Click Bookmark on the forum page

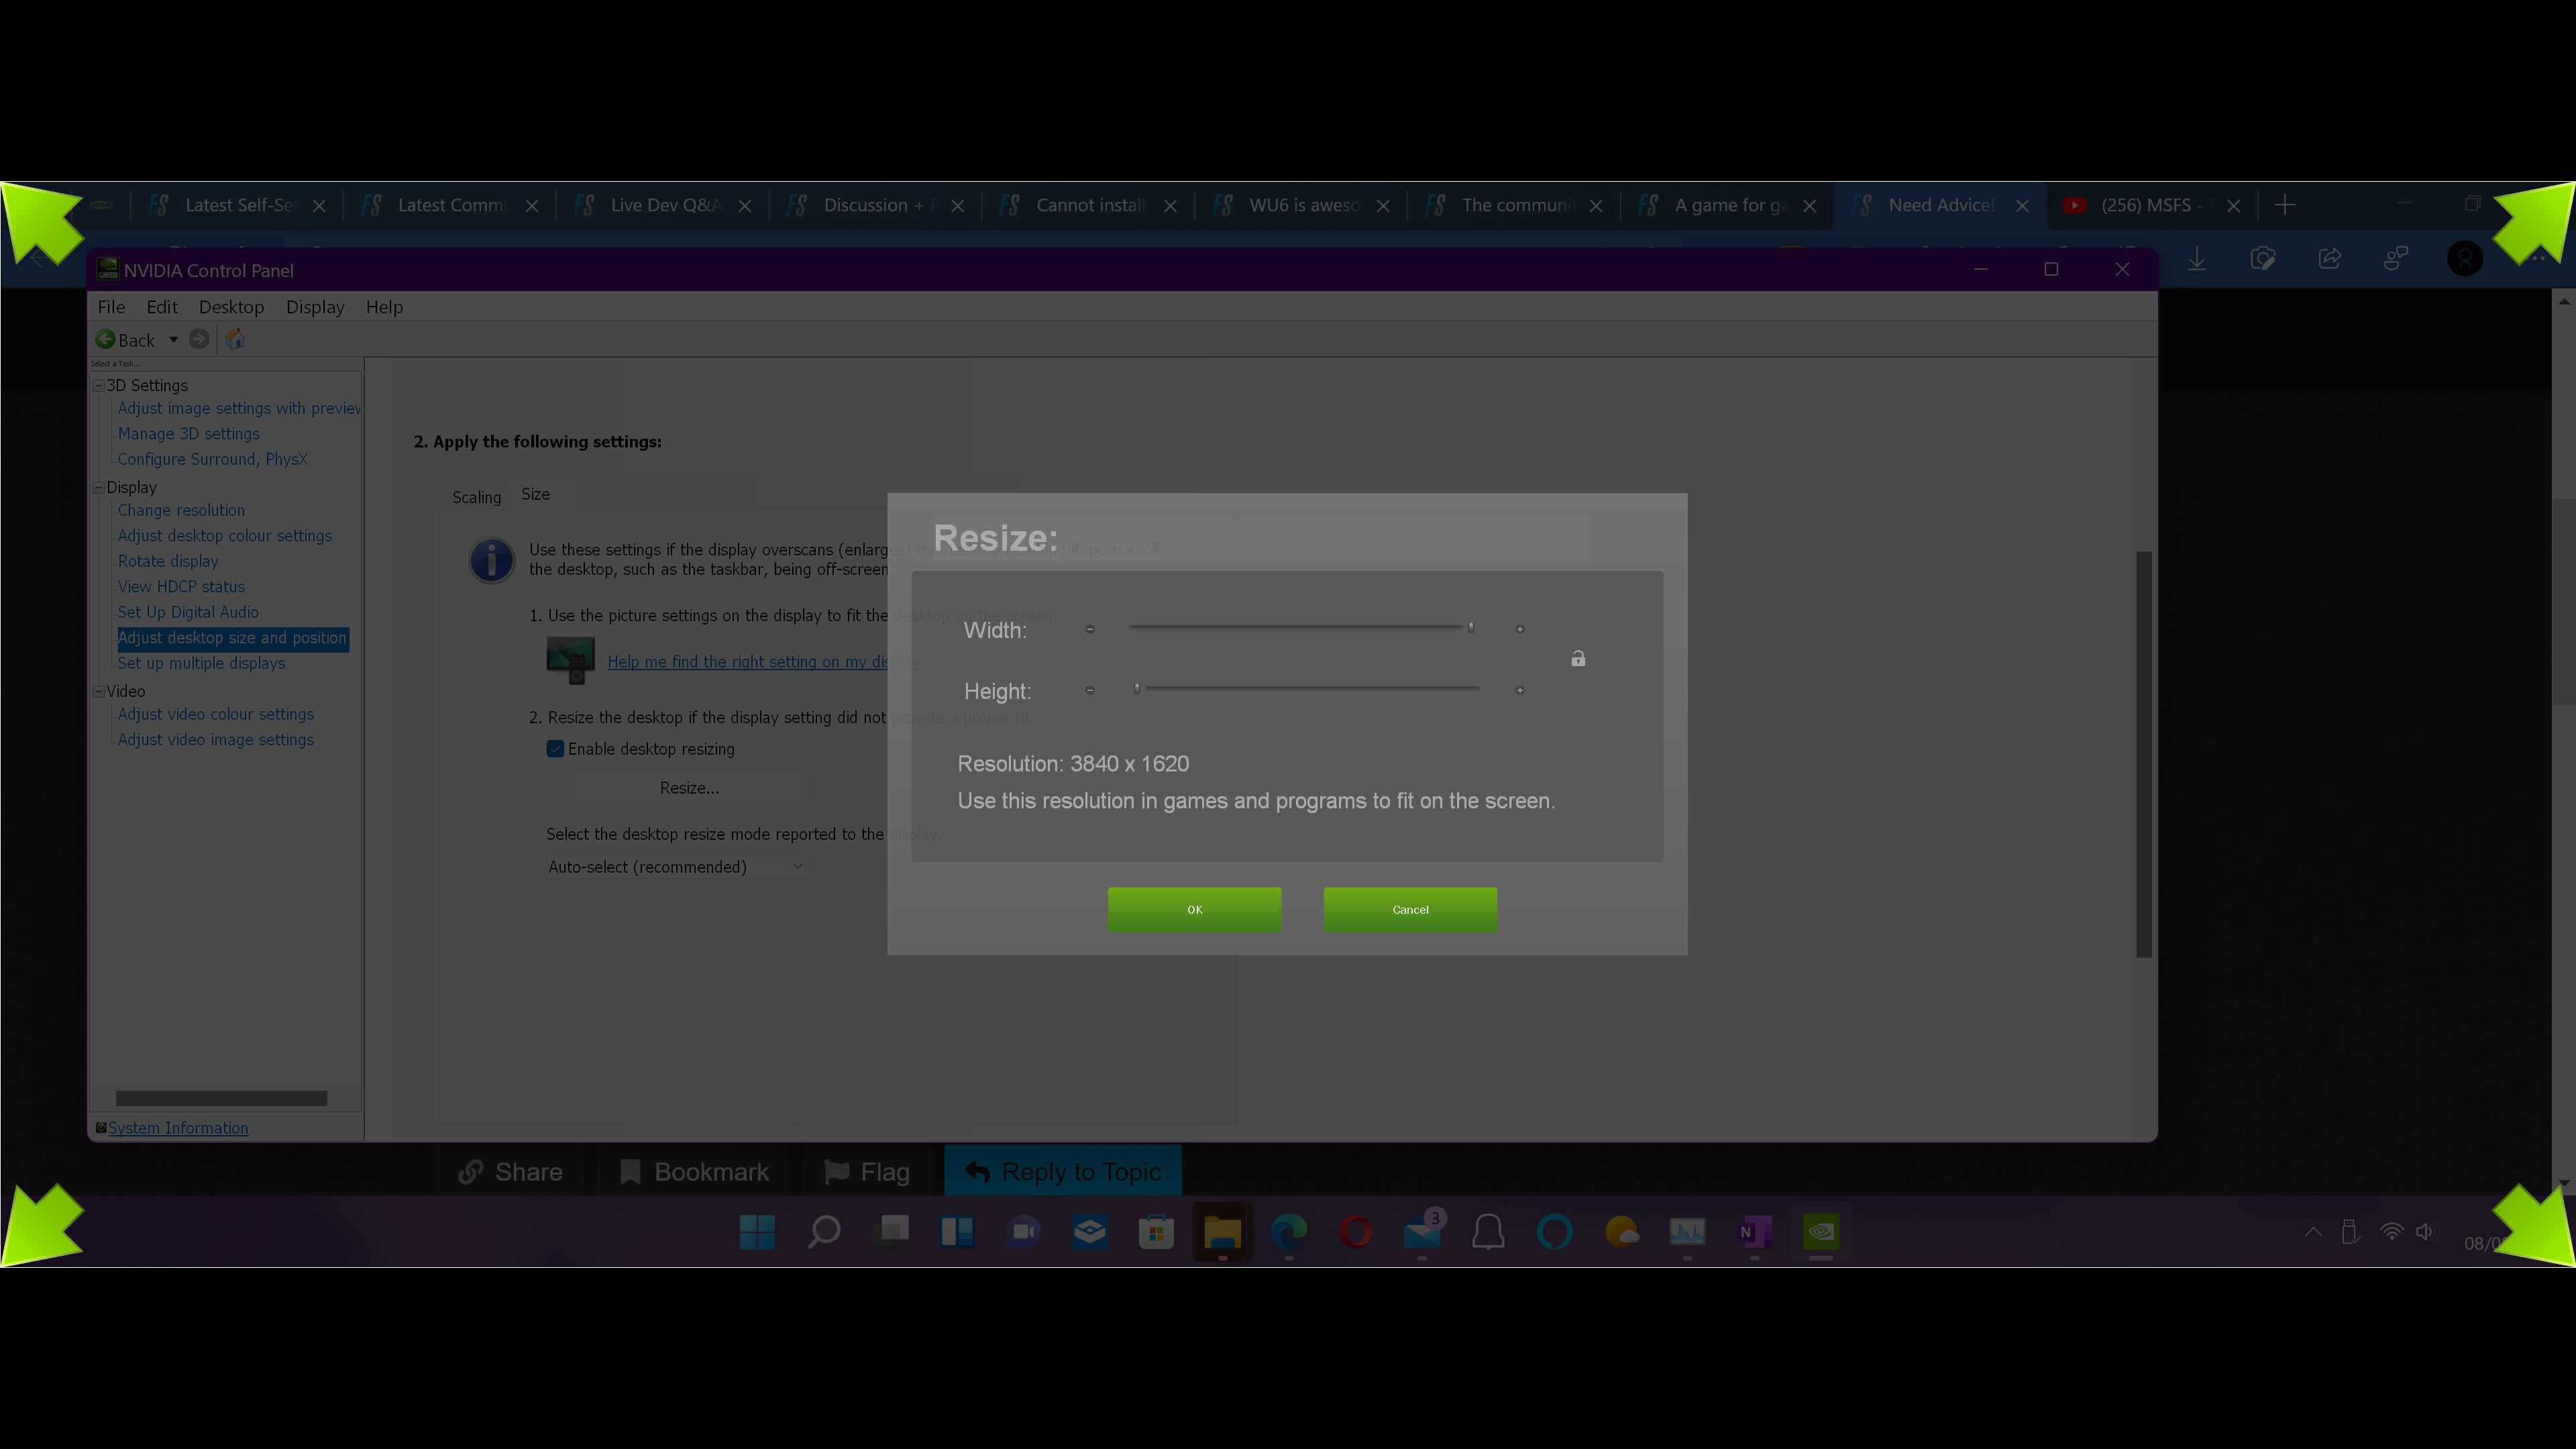(x=694, y=1171)
